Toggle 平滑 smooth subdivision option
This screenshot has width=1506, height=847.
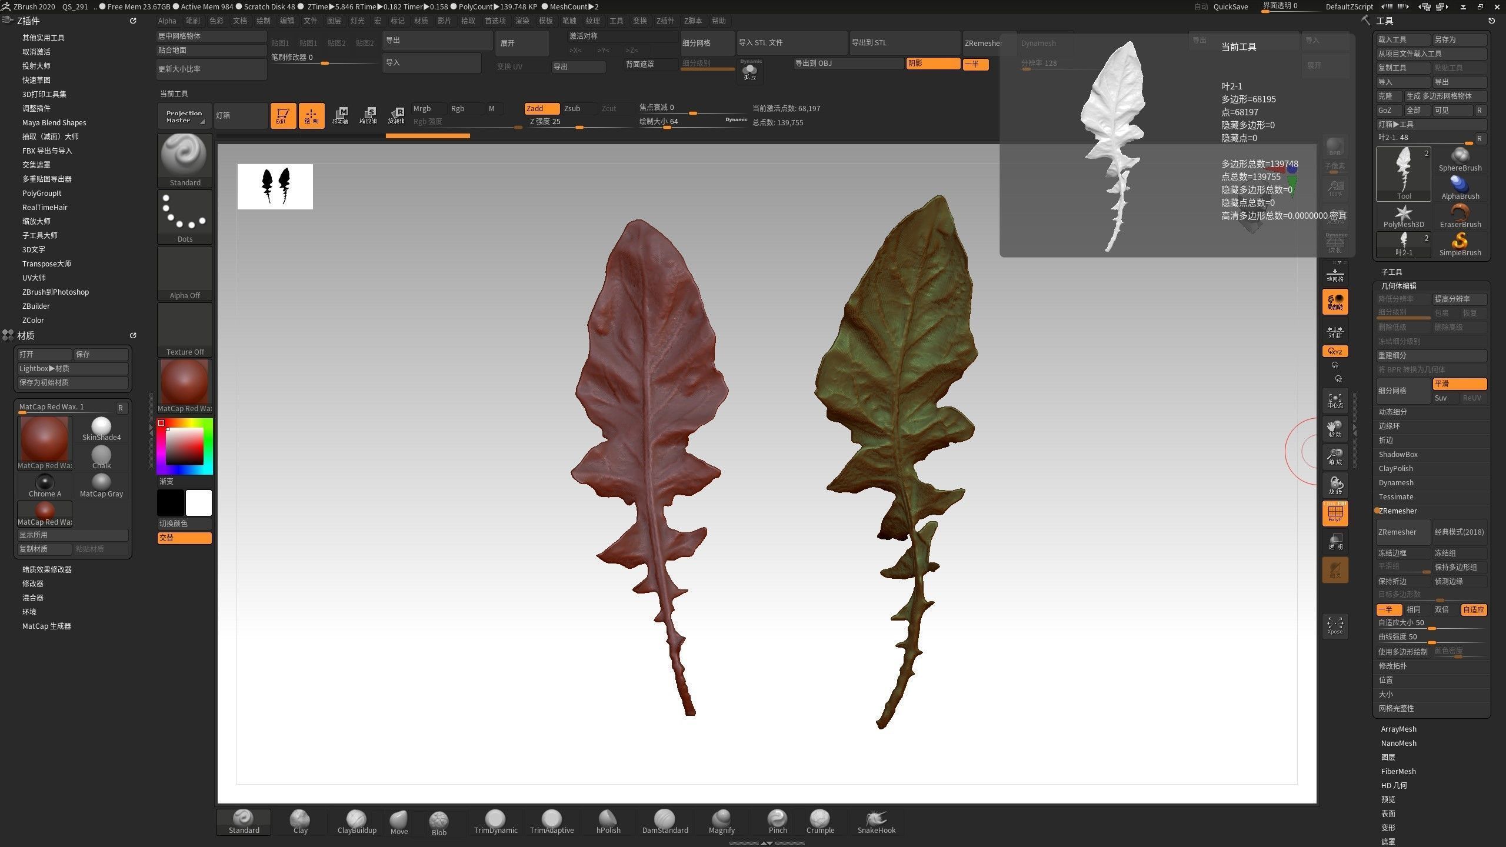tap(1460, 384)
